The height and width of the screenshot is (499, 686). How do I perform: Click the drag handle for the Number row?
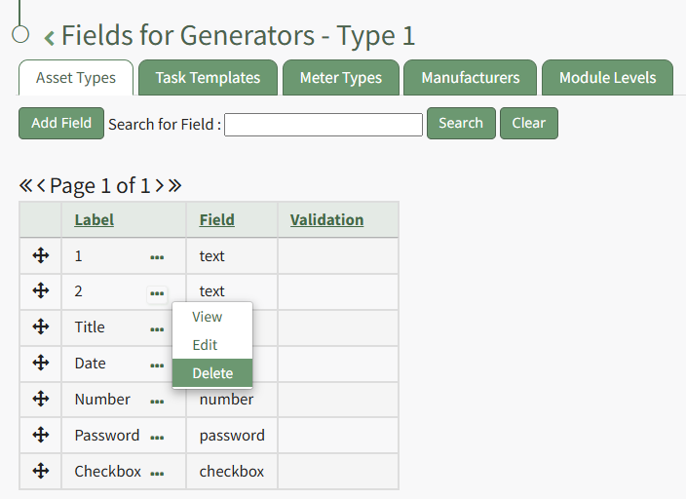41,399
